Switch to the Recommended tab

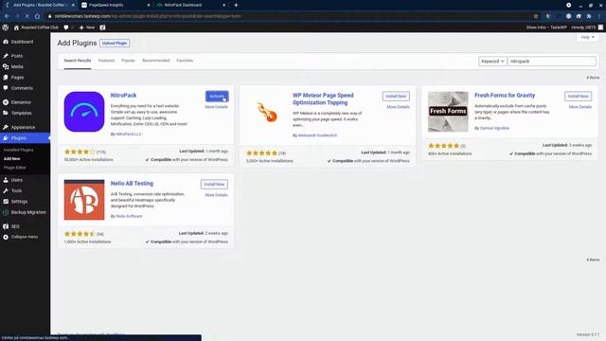pos(155,61)
